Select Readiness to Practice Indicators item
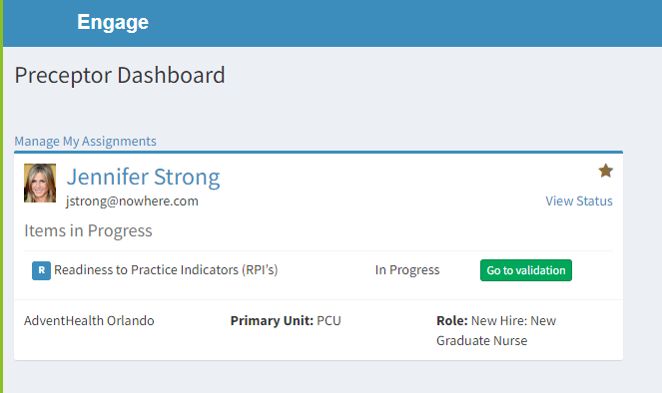This screenshot has height=393, width=662. coord(166,270)
